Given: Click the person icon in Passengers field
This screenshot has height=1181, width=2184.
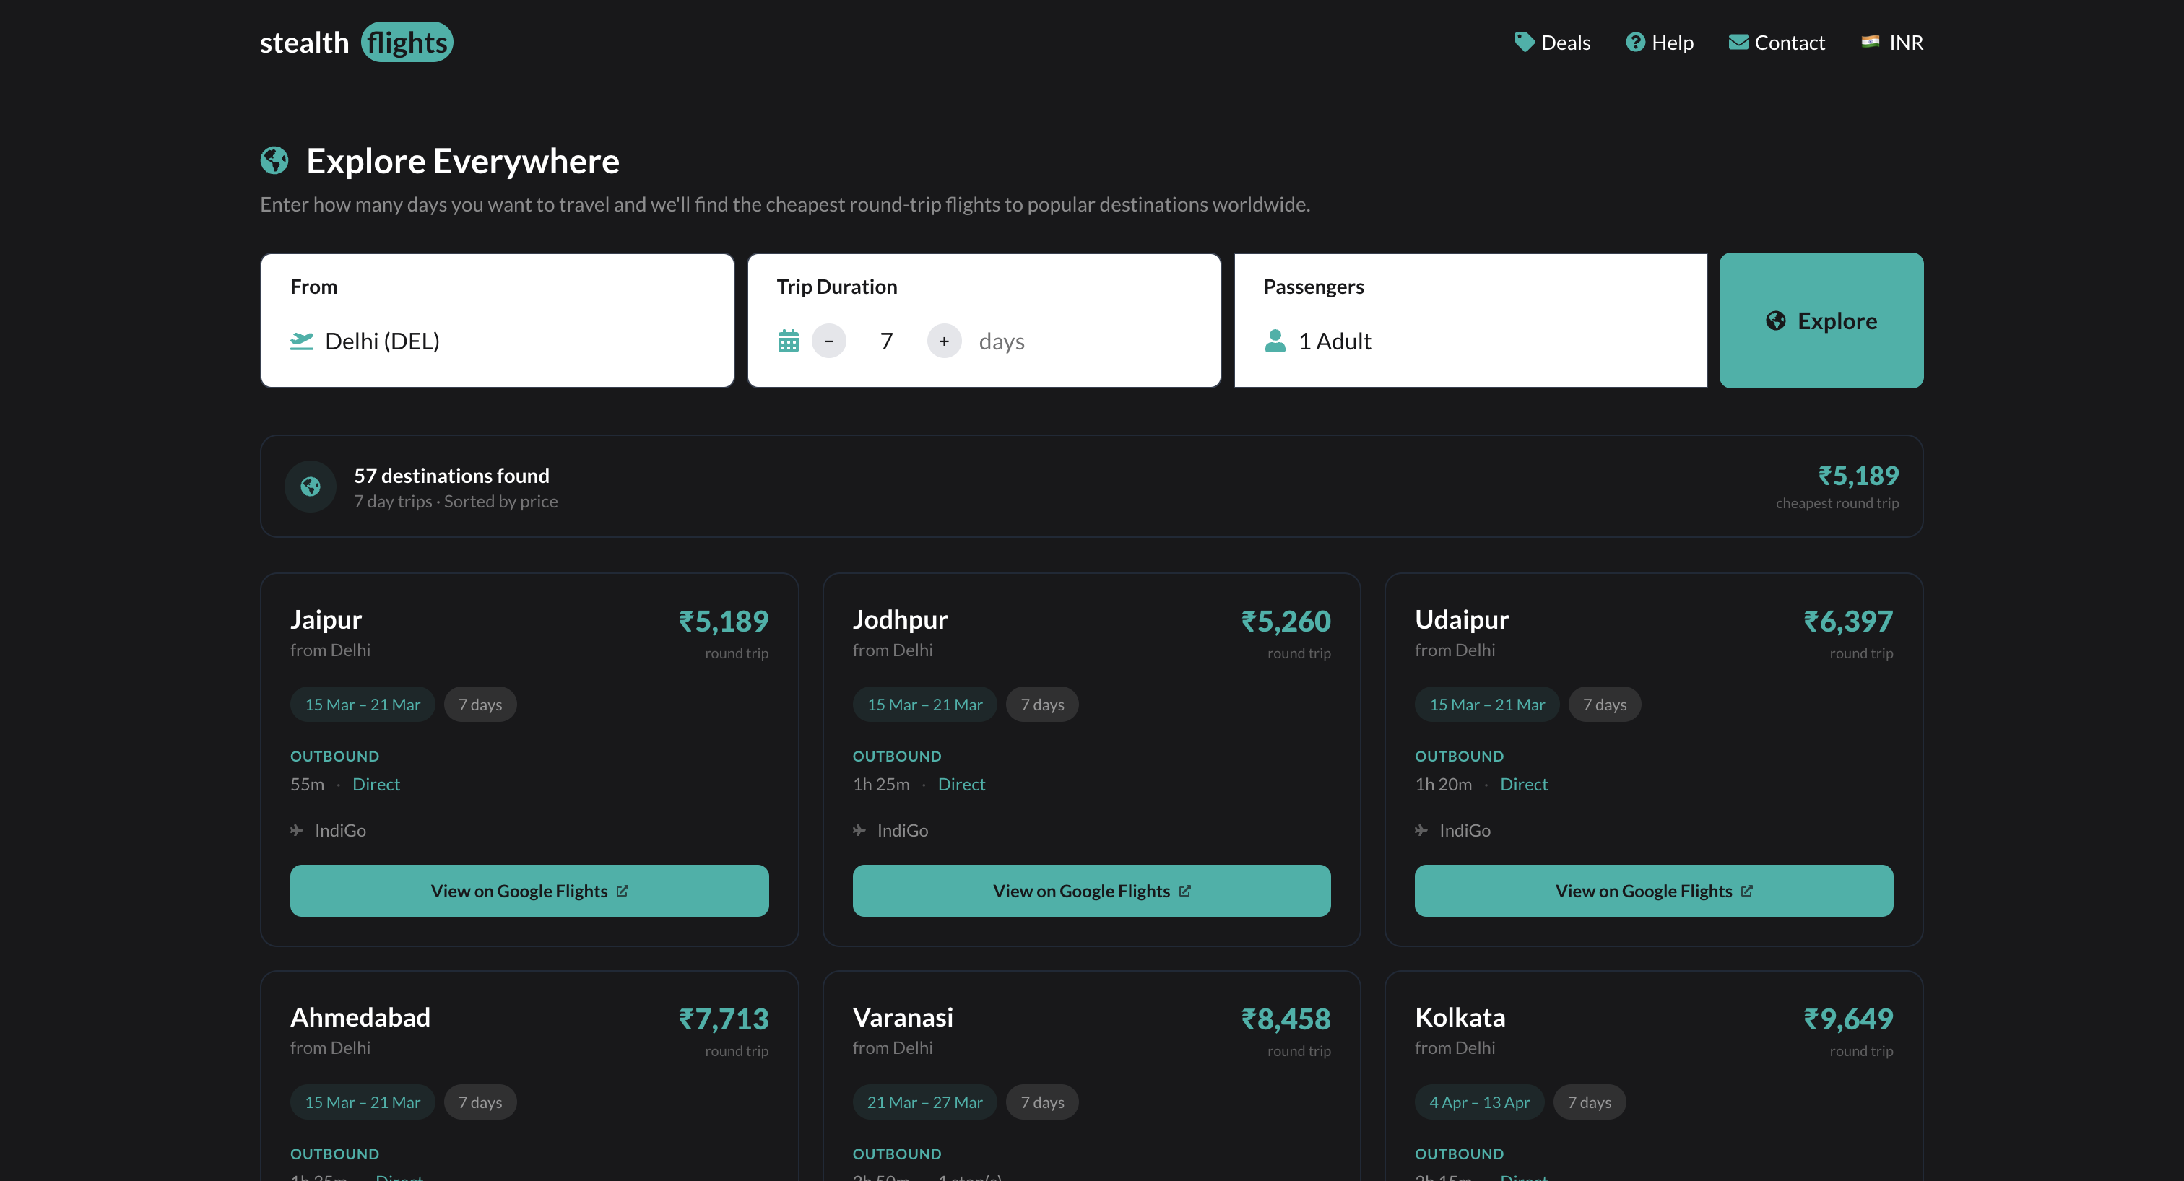Looking at the screenshot, I should (x=1274, y=341).
